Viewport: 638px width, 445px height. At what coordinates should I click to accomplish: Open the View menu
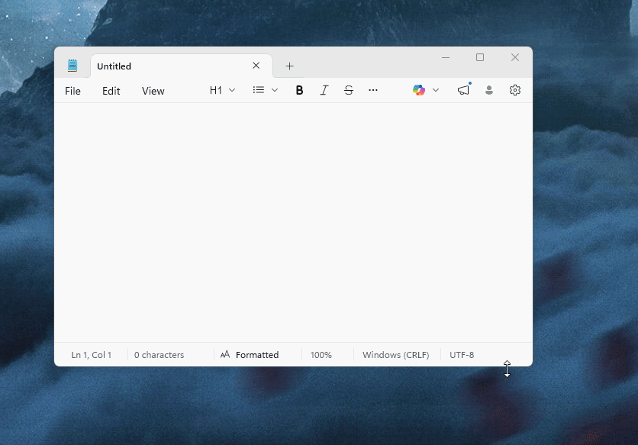click(153, 91)
